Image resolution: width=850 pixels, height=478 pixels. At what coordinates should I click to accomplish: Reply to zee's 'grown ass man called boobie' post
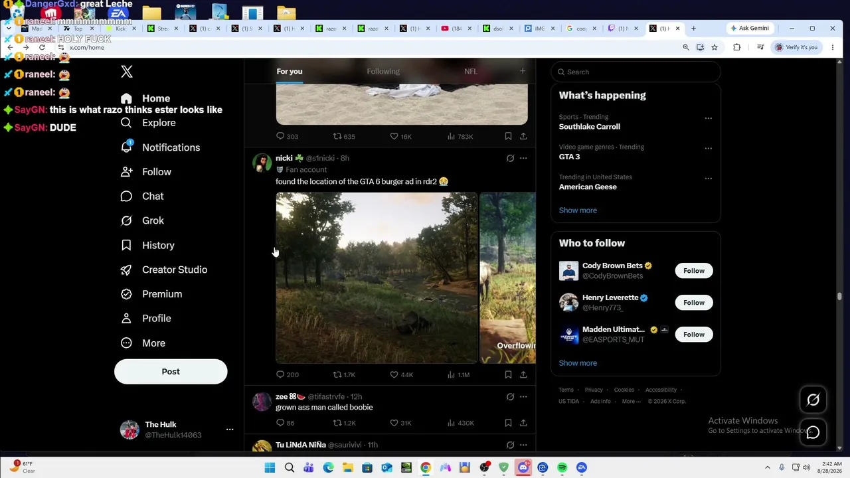(285, 423)
